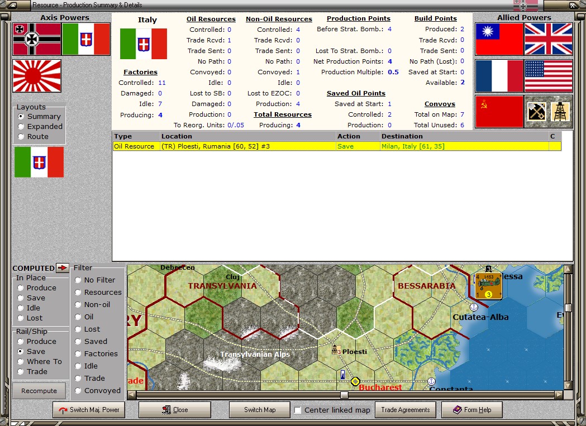Sort by the Destination column header
The width and height of the screenshot is (586, 426).
pyautogui.click(x=464, y=136)
